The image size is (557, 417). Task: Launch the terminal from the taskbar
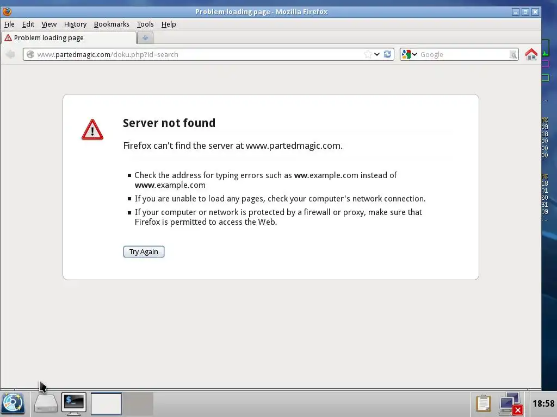(73, 403)
